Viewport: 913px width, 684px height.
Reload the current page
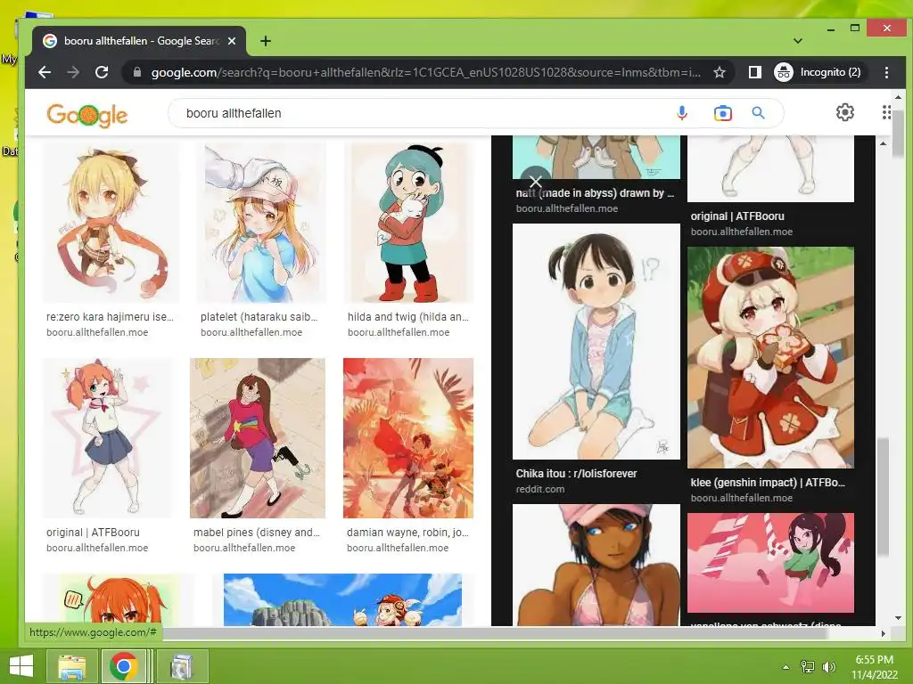pos(102,72)
